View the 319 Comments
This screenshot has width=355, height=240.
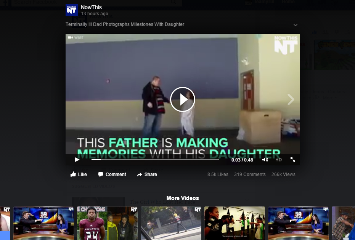click(x=250, y=174)
